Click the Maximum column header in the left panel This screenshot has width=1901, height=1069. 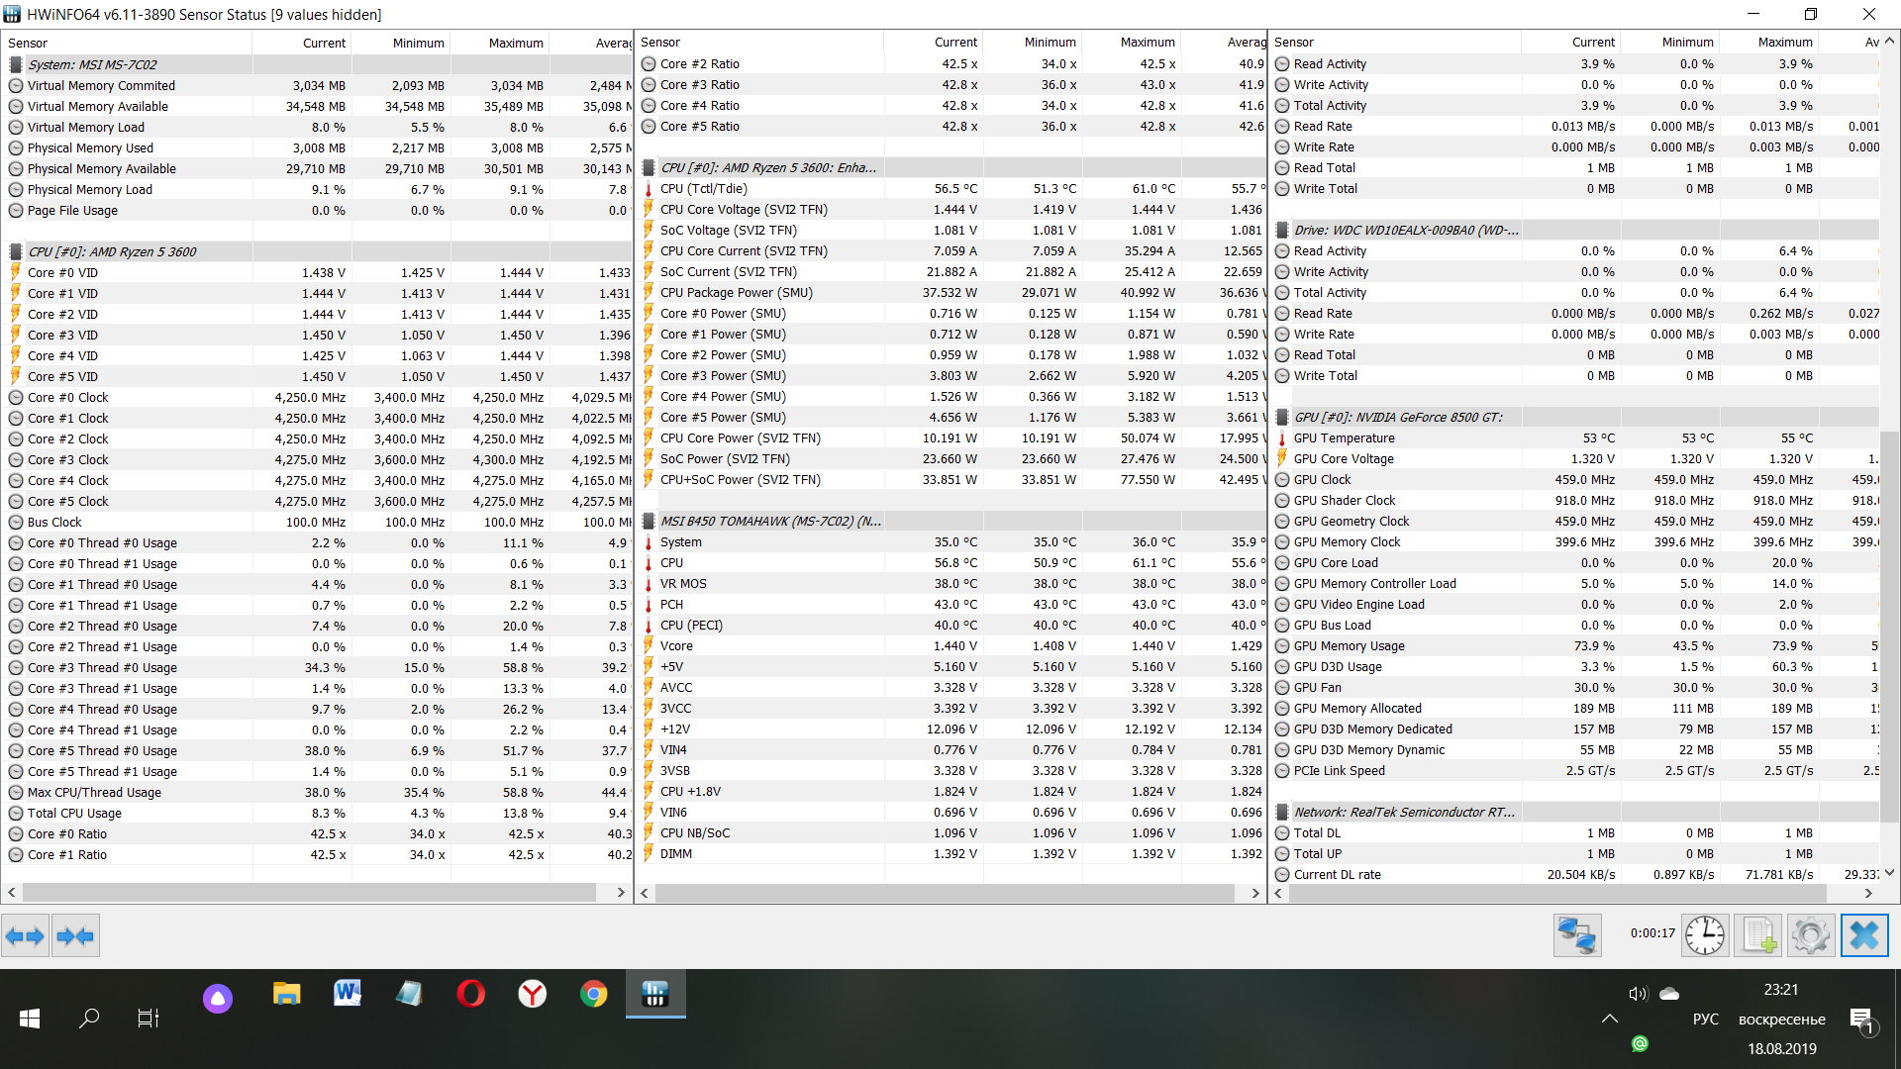click(515, 43)
